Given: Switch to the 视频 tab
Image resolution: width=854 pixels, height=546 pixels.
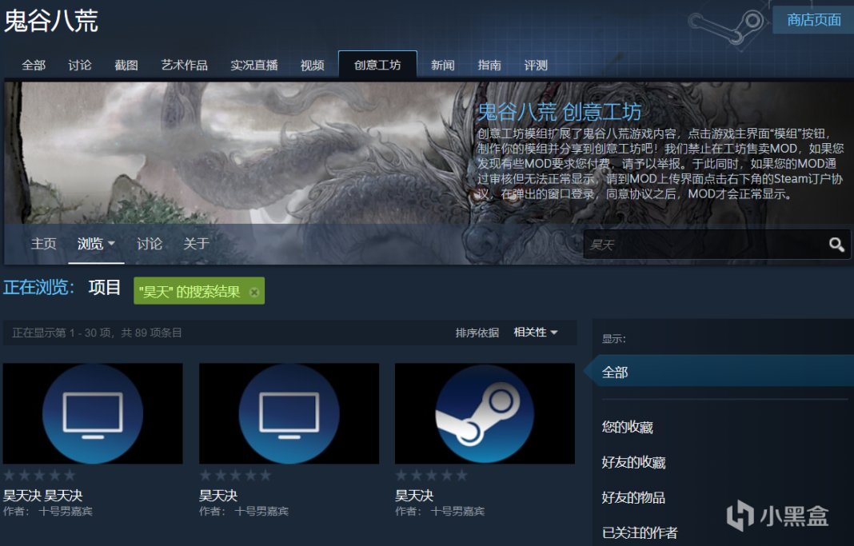Looking at the screenshot, I should pyautogui.click(x=312, y=66).
